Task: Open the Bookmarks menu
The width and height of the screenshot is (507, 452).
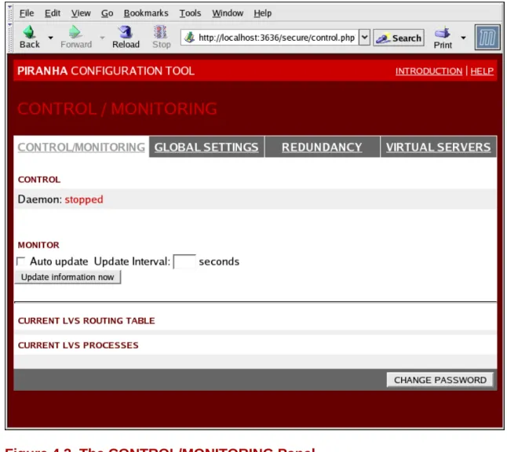Action: [x=146, y=13]
